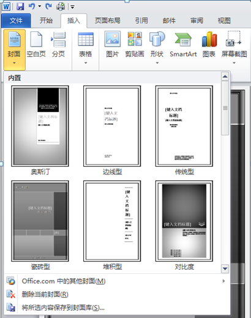Choose the 对比度 cover page thumbnail
The height and width of the screenshot is (318, 251).
(184, 221)
